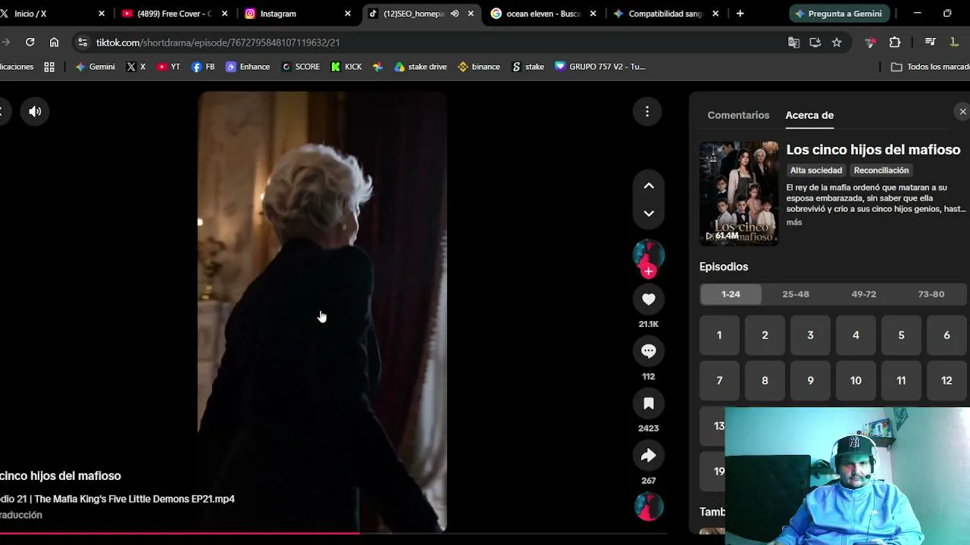Share the video with the arrow icon
The image size is (970, 545).
click(x=649, y=456)
